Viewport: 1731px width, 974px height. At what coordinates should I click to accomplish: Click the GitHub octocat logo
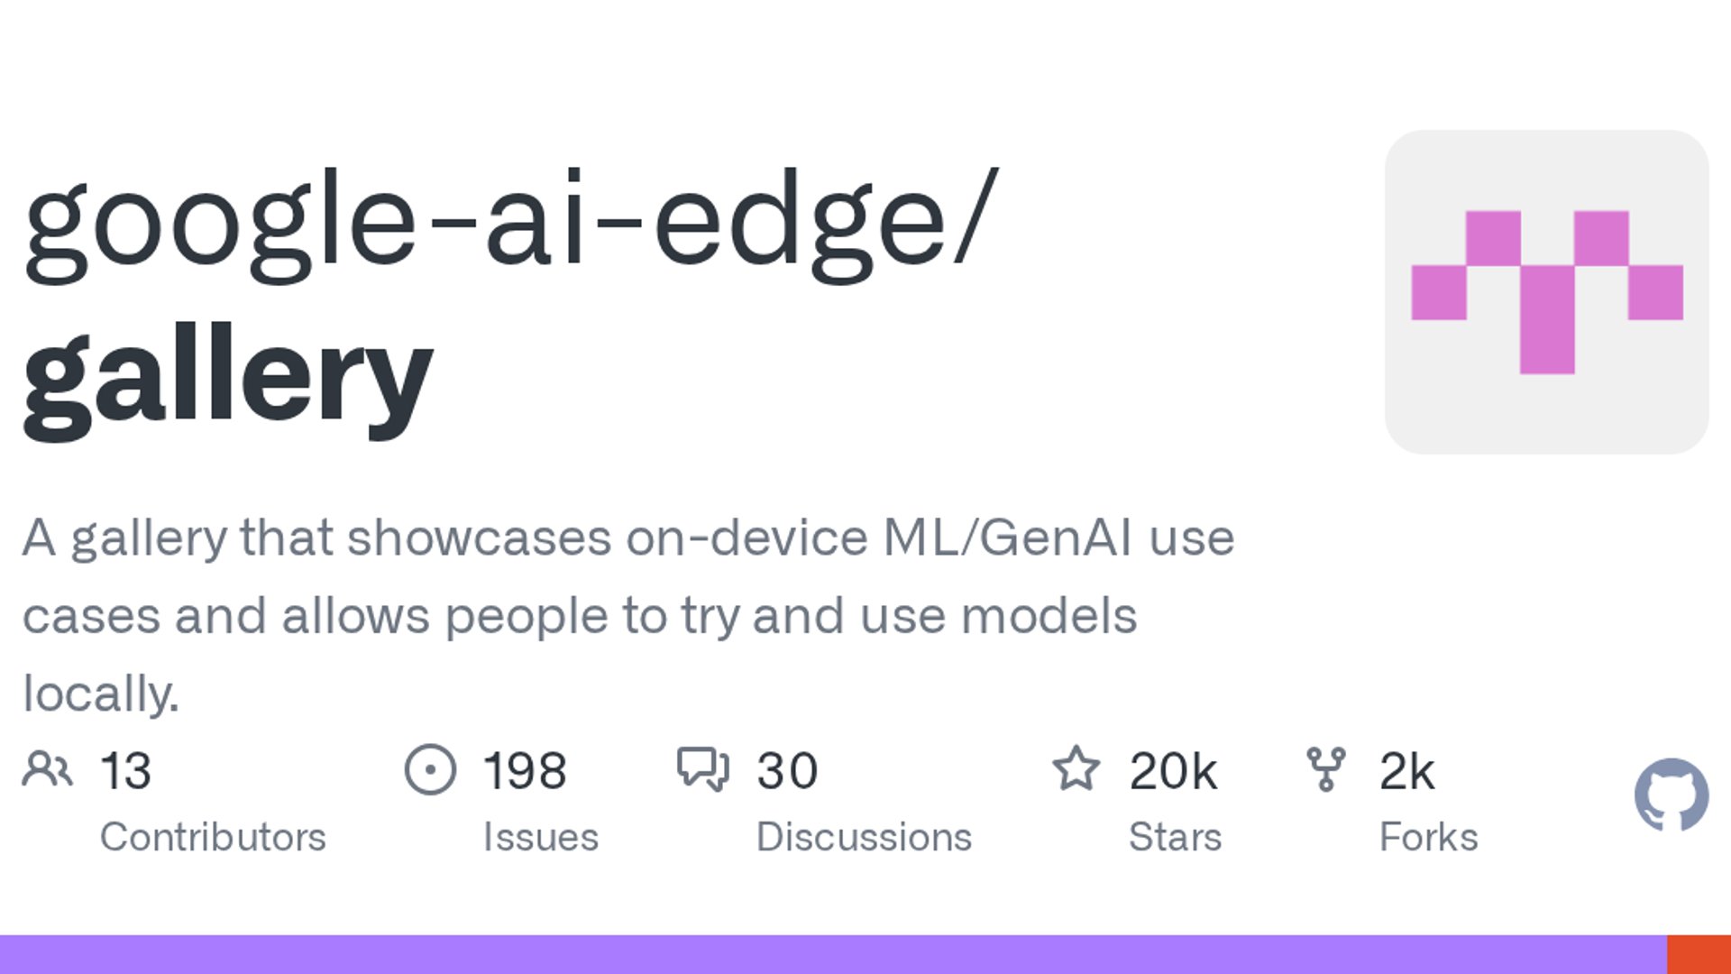pos(1671,795)
